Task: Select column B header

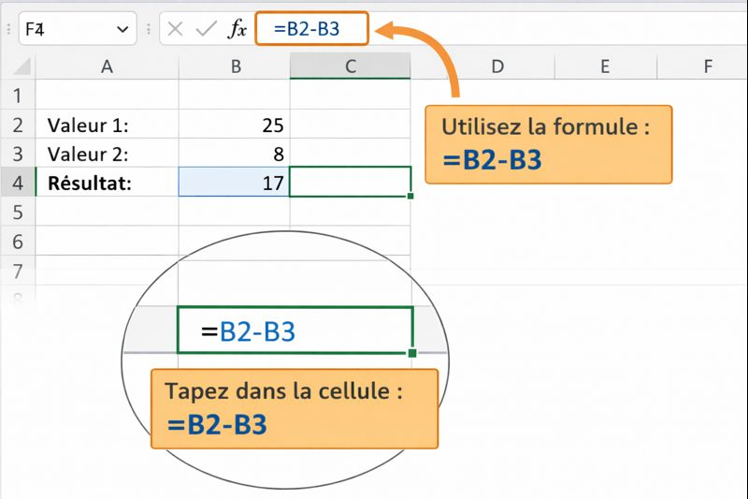Action: [x=236, y=66]
